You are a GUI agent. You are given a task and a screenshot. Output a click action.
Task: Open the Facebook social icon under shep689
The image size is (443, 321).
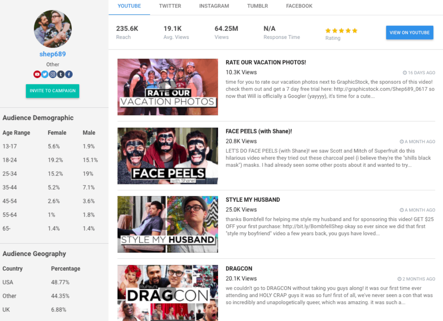pyautogui.click(x=69, y=74)
